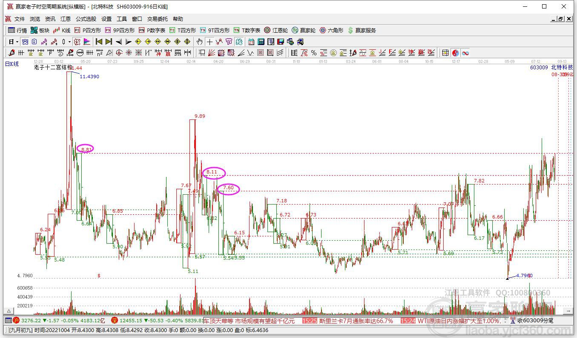Click the yellow diamond left-arrow icon
The image size is (577, 338).
tap(138, 42)
